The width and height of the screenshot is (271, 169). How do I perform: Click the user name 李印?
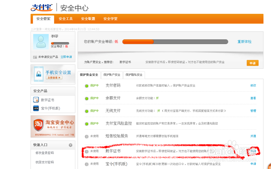click(54, 36)
